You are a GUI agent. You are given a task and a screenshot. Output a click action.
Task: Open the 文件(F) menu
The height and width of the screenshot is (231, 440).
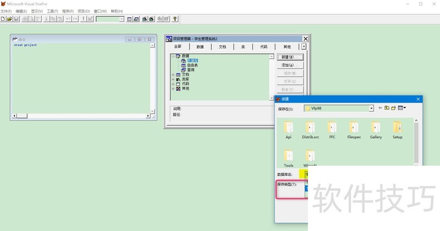pos(6,11)
